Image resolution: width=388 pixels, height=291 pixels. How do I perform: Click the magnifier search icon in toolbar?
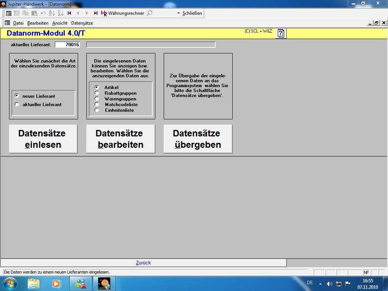click(x=150, y=13)
